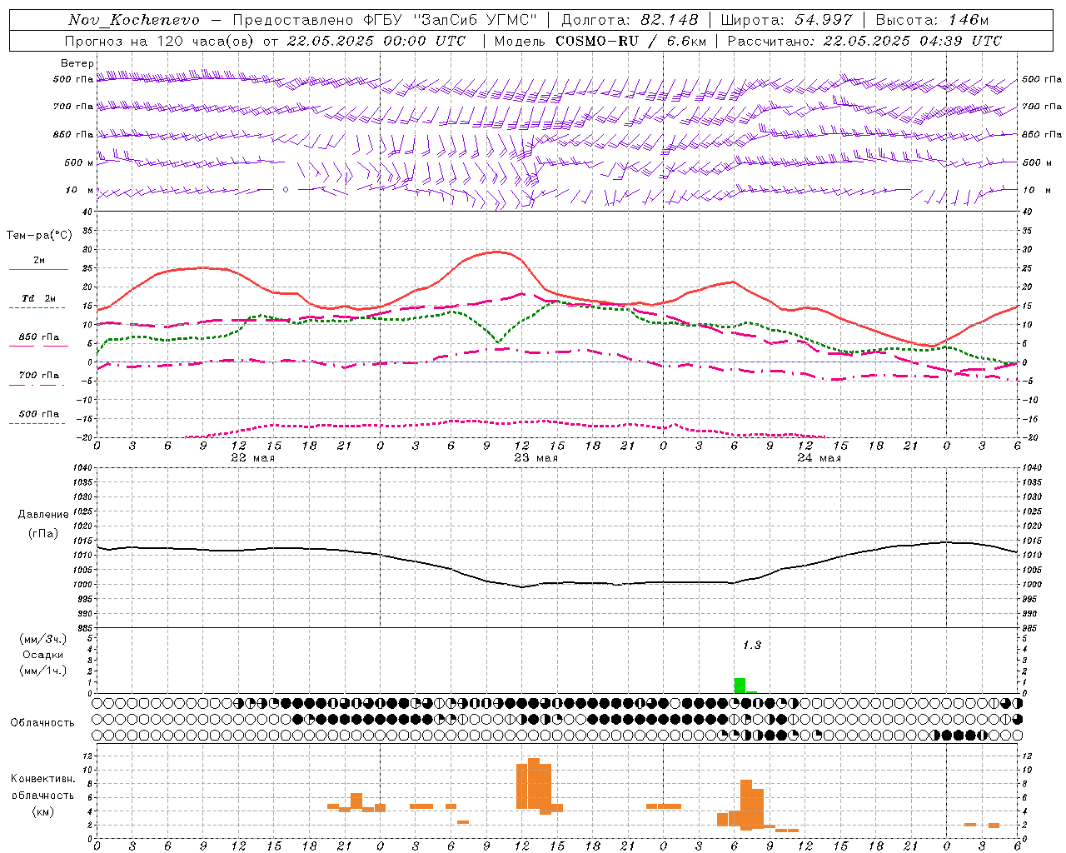
Task: Click the 'Рассчитано: 22.05.2025 04:39 UTC' timestamp
Action: coord(864,41)
